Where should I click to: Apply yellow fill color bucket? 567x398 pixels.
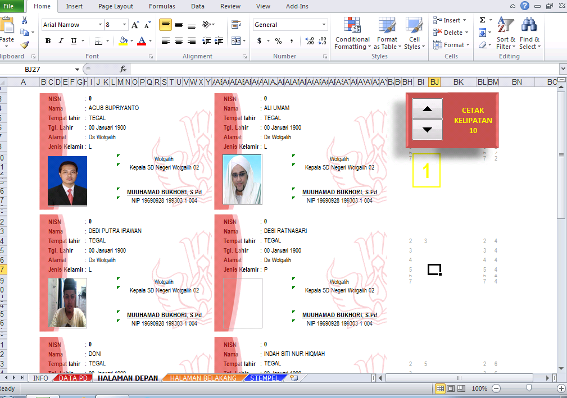(123, 41)
